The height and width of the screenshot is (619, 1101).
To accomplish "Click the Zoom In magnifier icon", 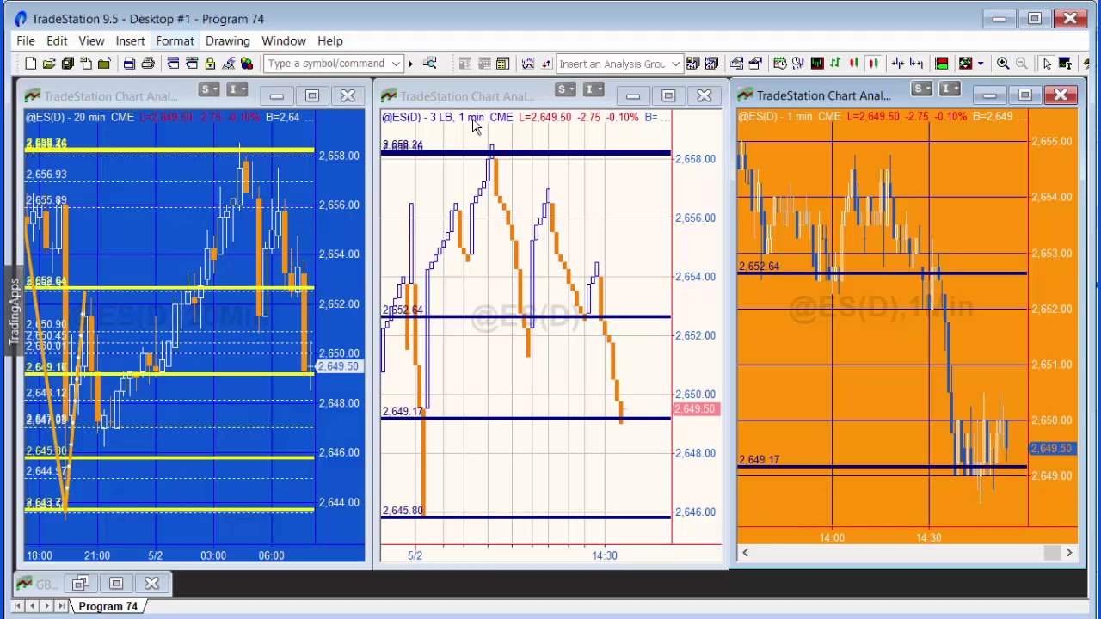I will click(1003, 64).
